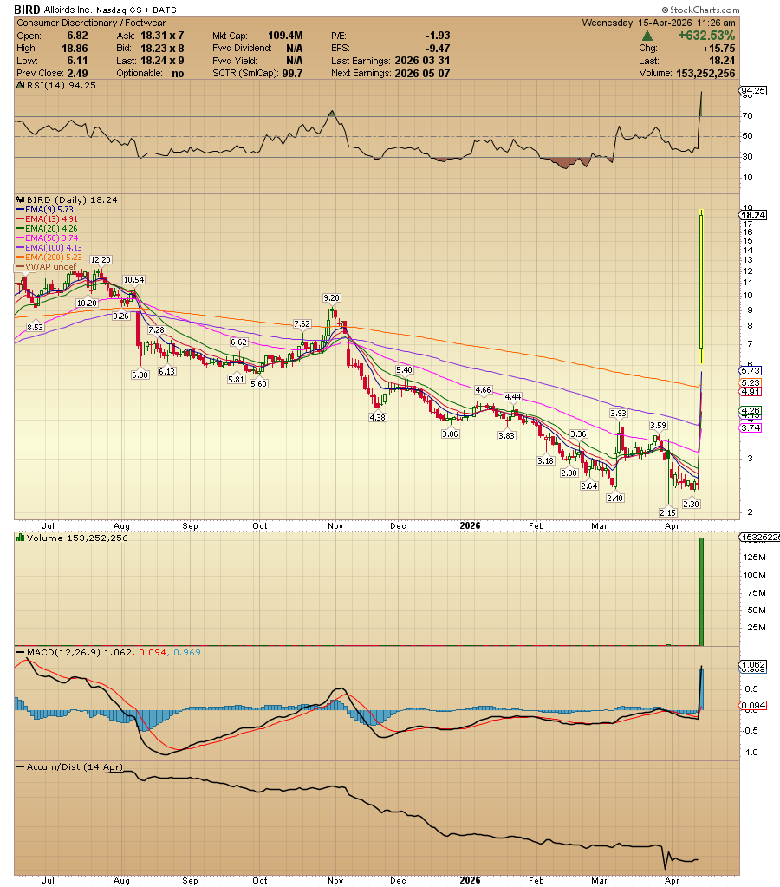780x887 pixels.
Task: Click the 2.15 April low annotation
Action: 668,512
